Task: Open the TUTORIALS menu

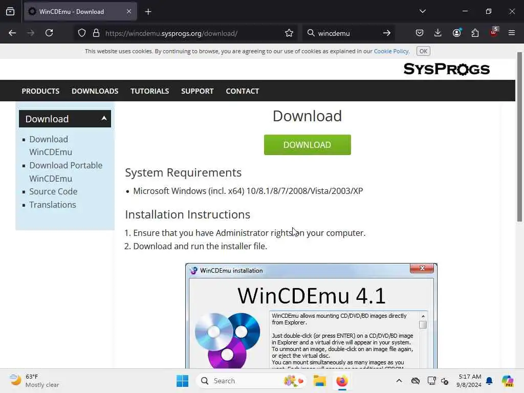Action: (x=150, y=91)
